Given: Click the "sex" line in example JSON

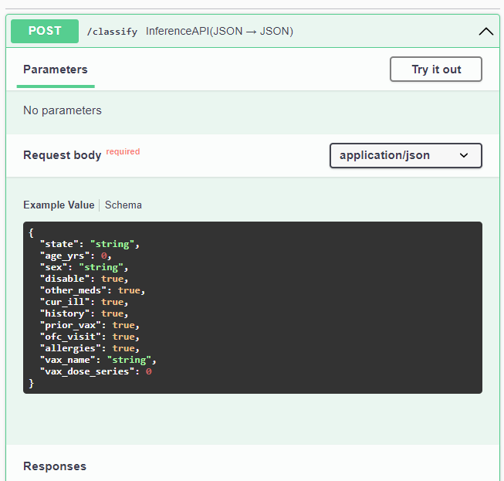Looking at the screenshot, I should coord(84,267).
